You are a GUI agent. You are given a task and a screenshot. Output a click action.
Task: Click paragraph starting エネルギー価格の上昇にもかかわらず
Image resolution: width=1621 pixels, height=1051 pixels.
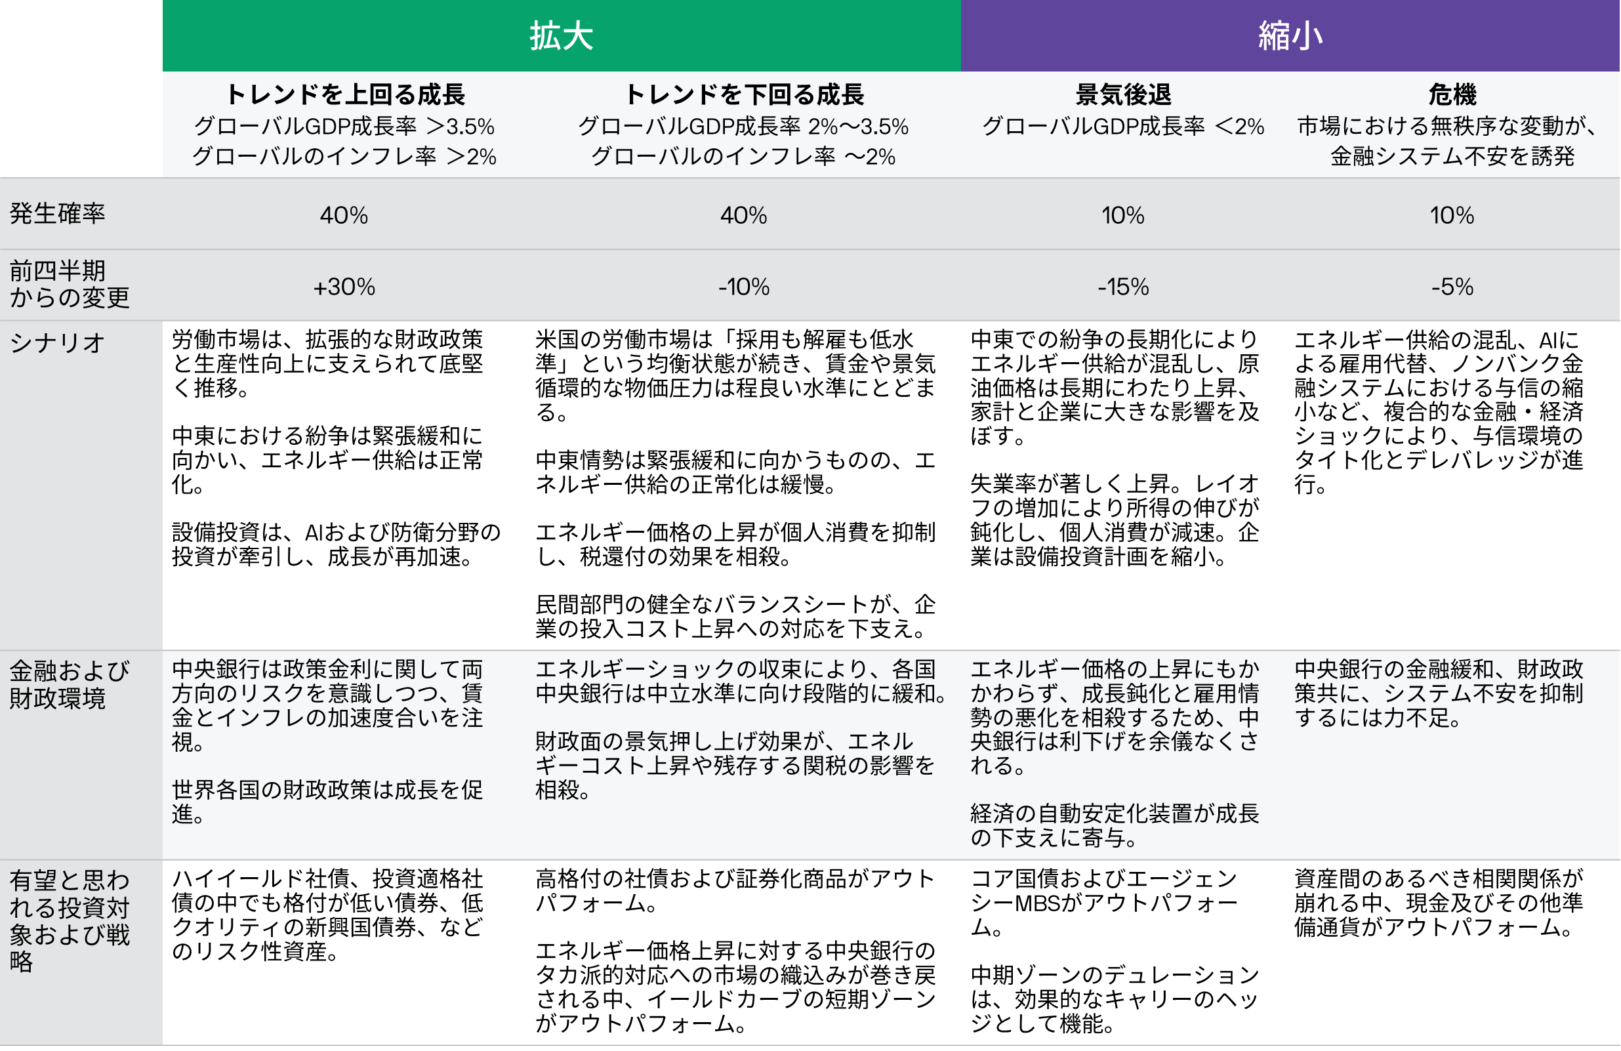1115,717
